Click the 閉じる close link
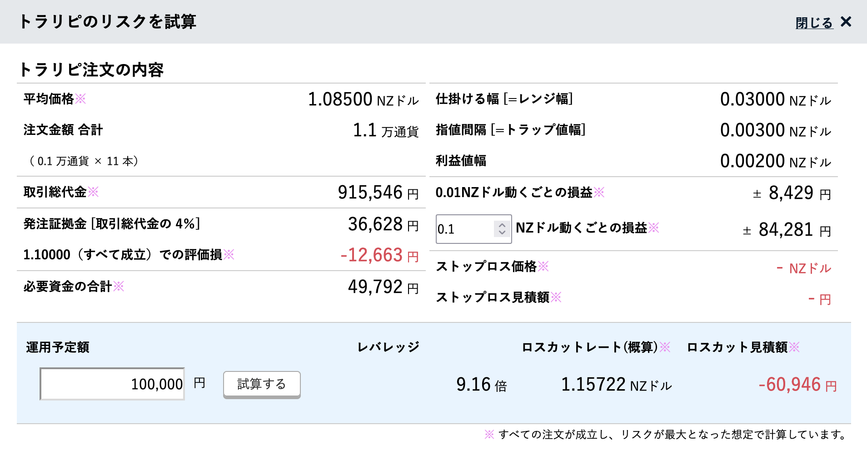The width and height of the screenshot is (867, 455). (x=814, y=22)
